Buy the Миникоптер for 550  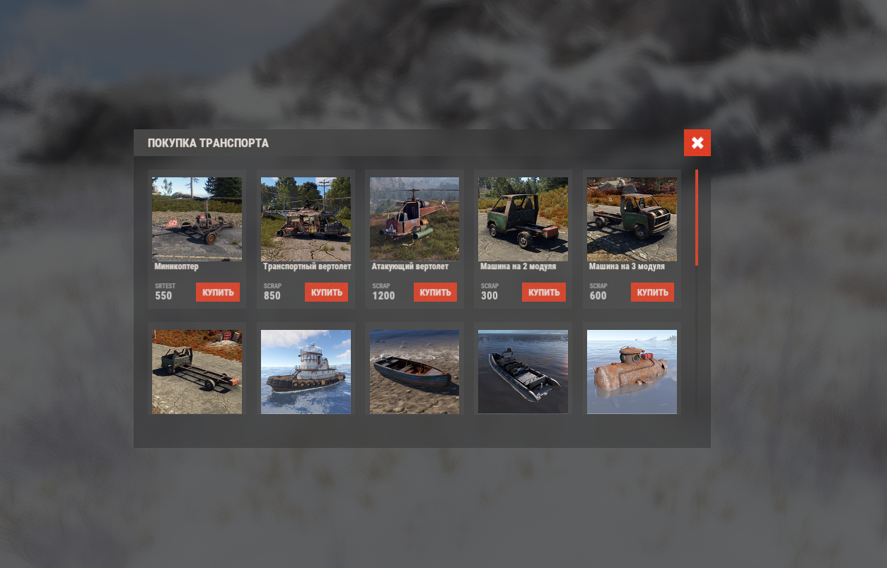click(218, 292)
